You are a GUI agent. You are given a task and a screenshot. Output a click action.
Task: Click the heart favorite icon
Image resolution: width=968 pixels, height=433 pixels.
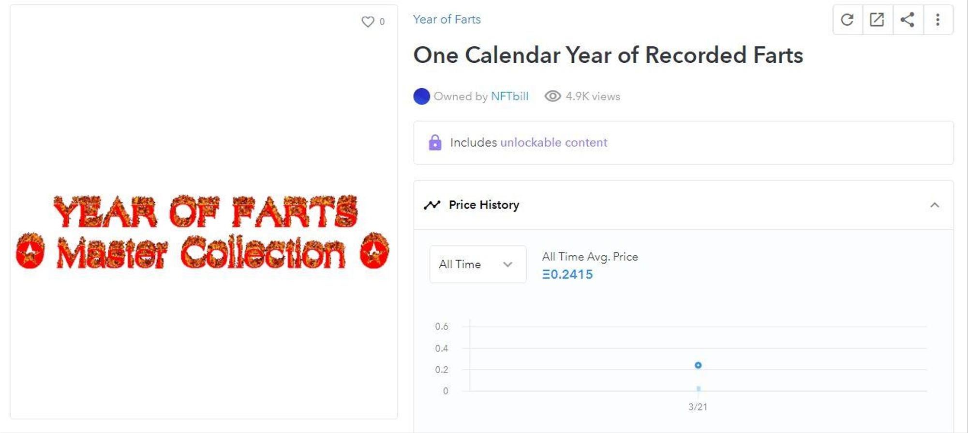point(368,22)
